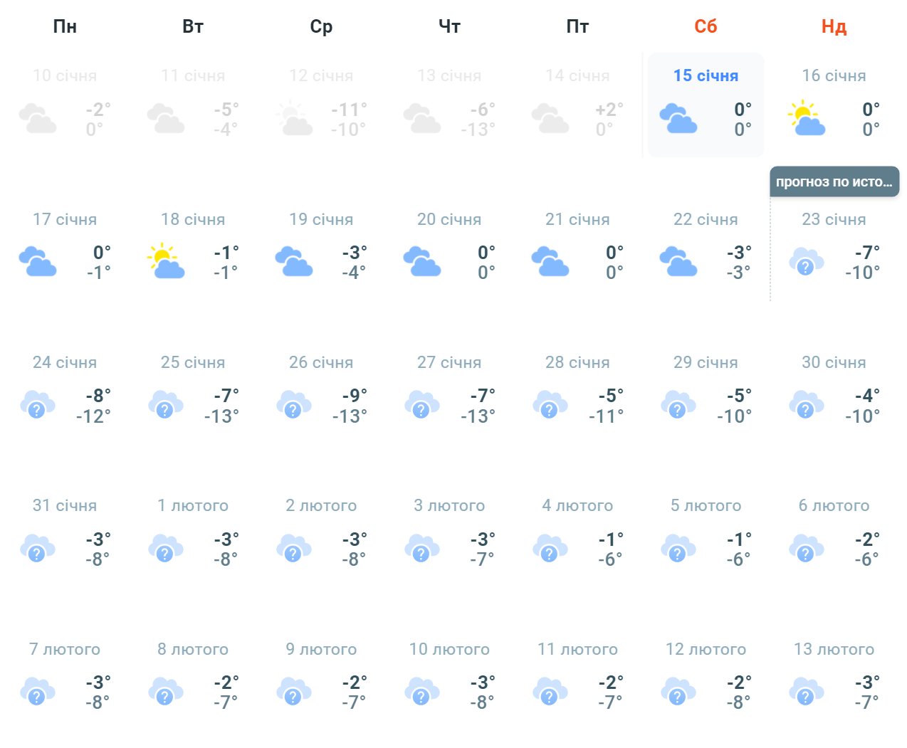
Task: Select the 10 лютого date label
Action: [449, 649]
